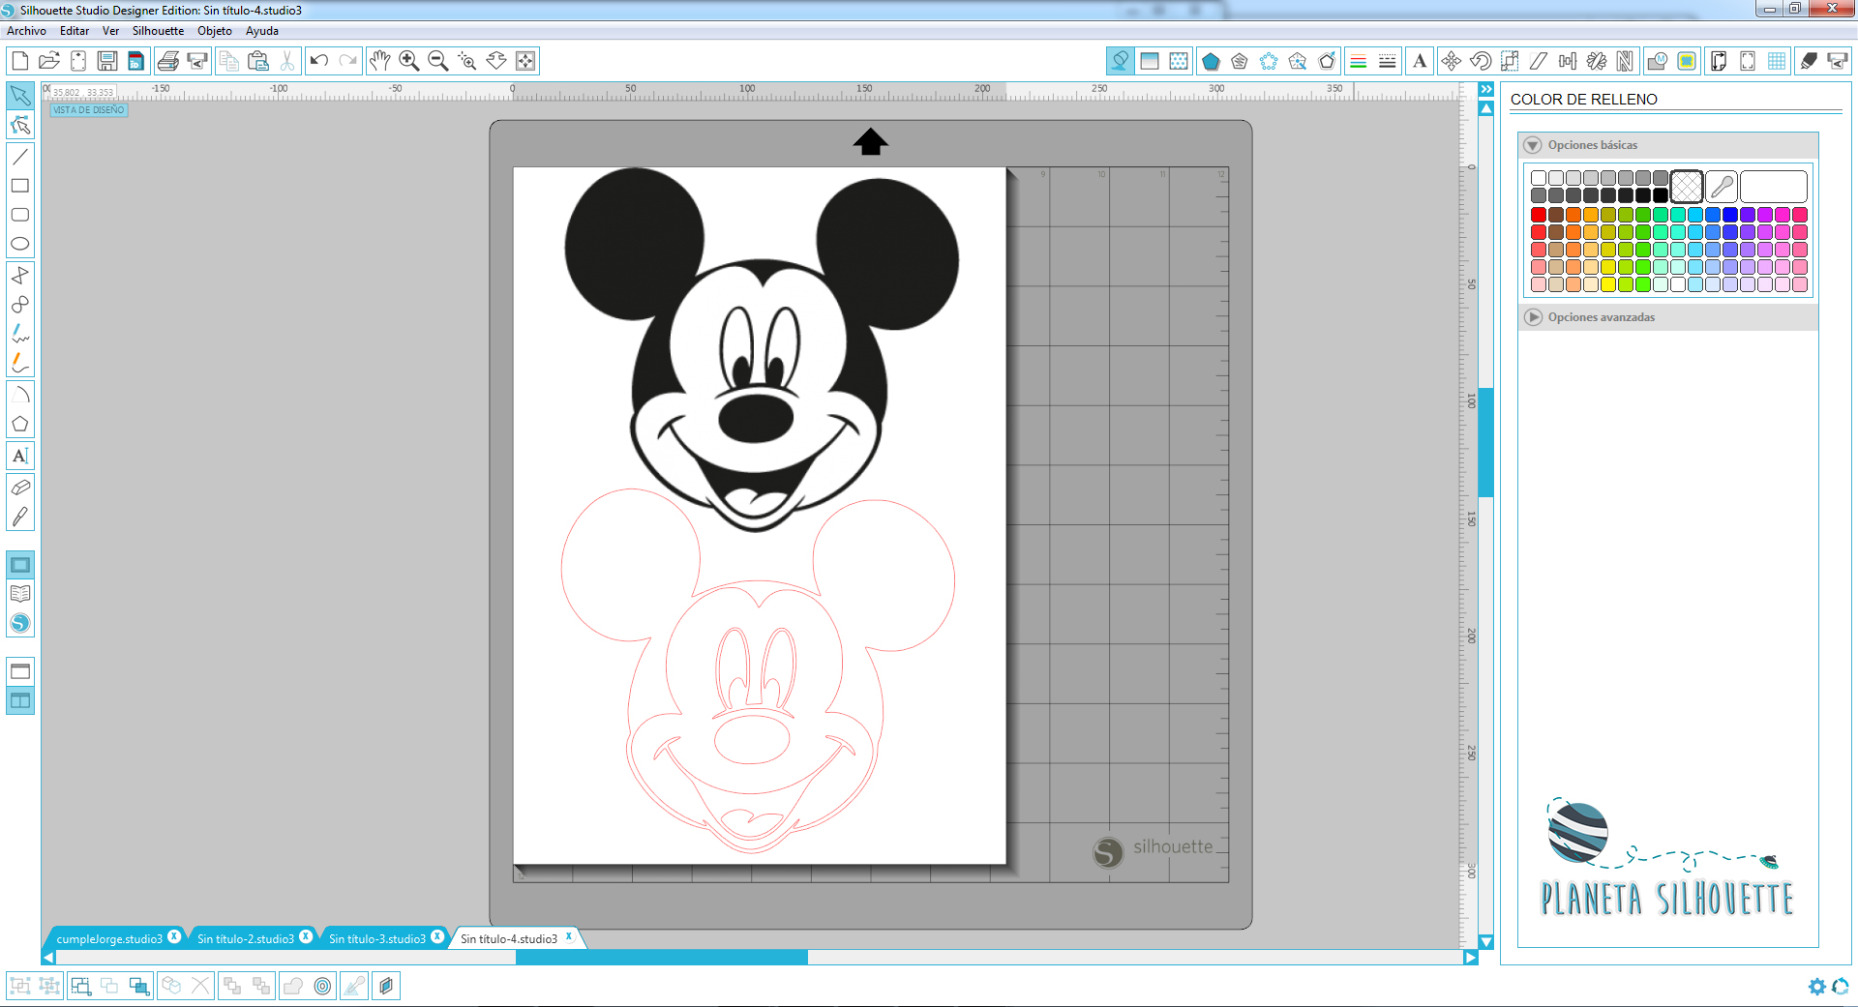Switch to Sin título-2.studio3 tab
The width and height of the screenshot is (1858, 1007).
tap(246, 938)
